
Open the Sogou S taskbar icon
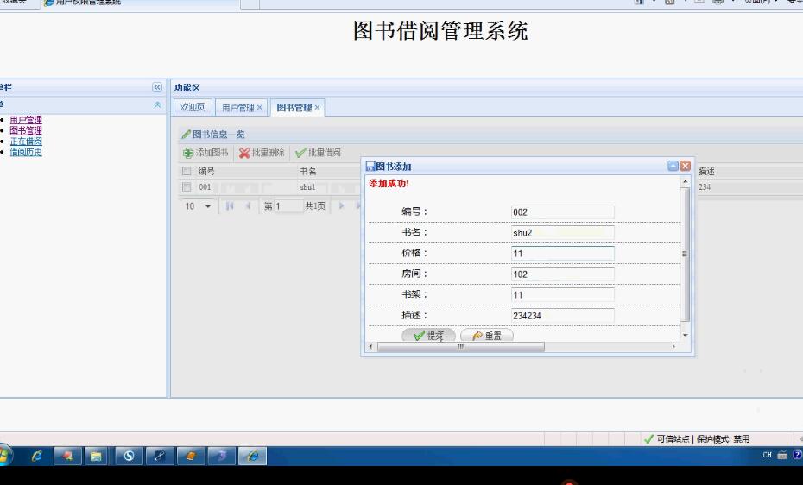[x=129, y=456]
